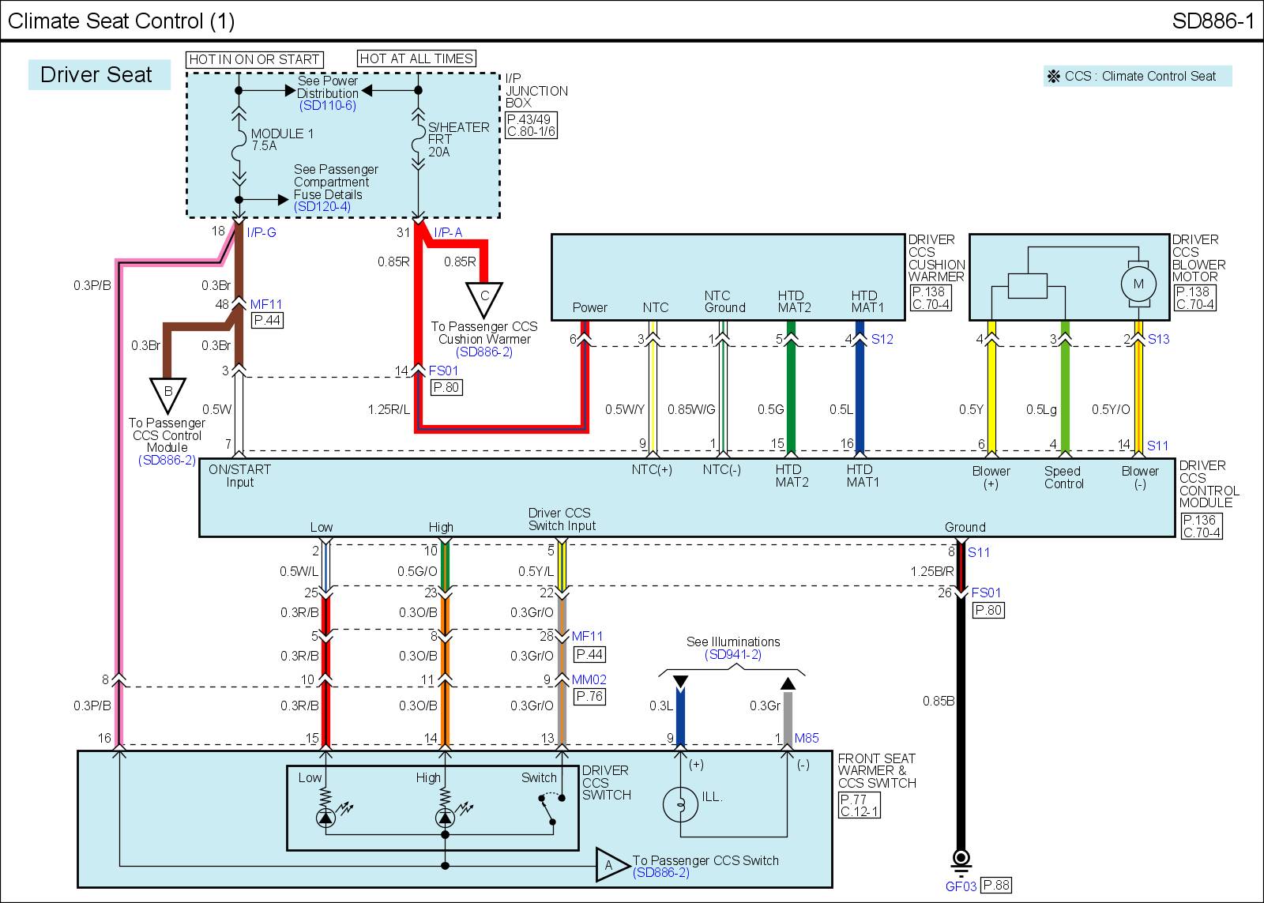Click the MODULE 1 7.5A fuse symbol
The height and width of the screenshot is (903, 1264).
[239, 145]
